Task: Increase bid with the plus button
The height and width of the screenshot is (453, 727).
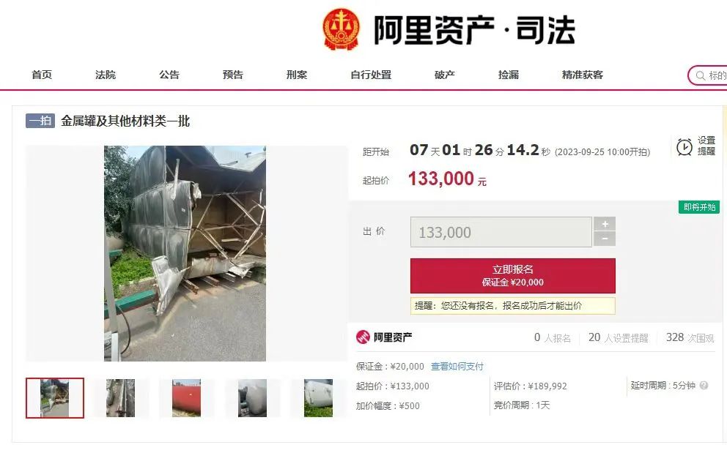Action: pyautogui.click(x=605, y=224)
